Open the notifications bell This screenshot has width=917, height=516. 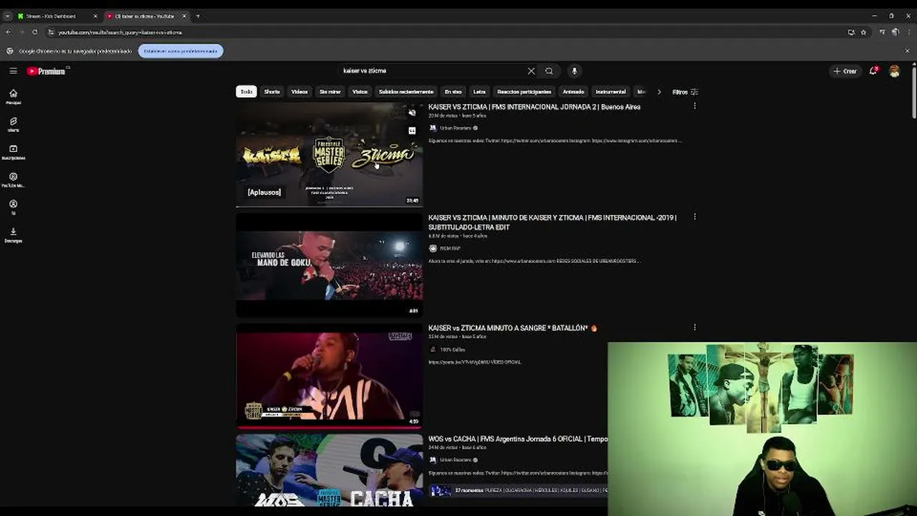[873, 71]
